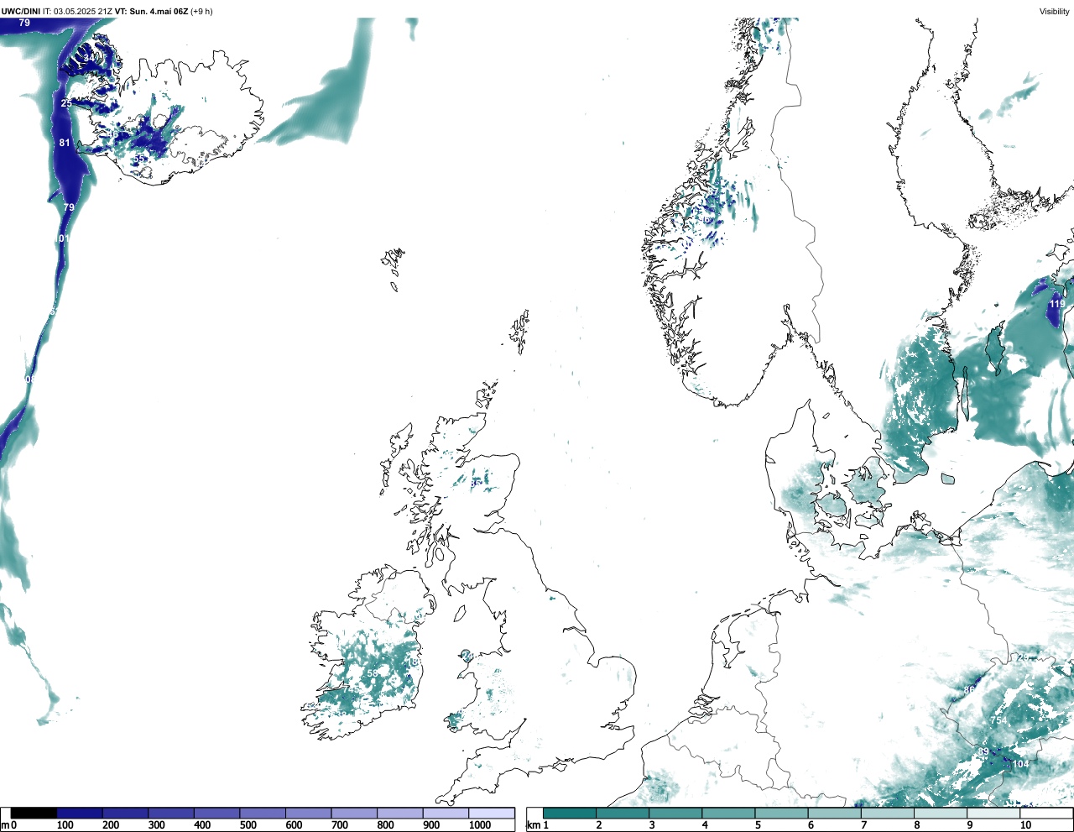Click the '10' km legend tick label
Image resolution: width=1074 pixels, height=832 pixels.
click(x=1025, y=825)
